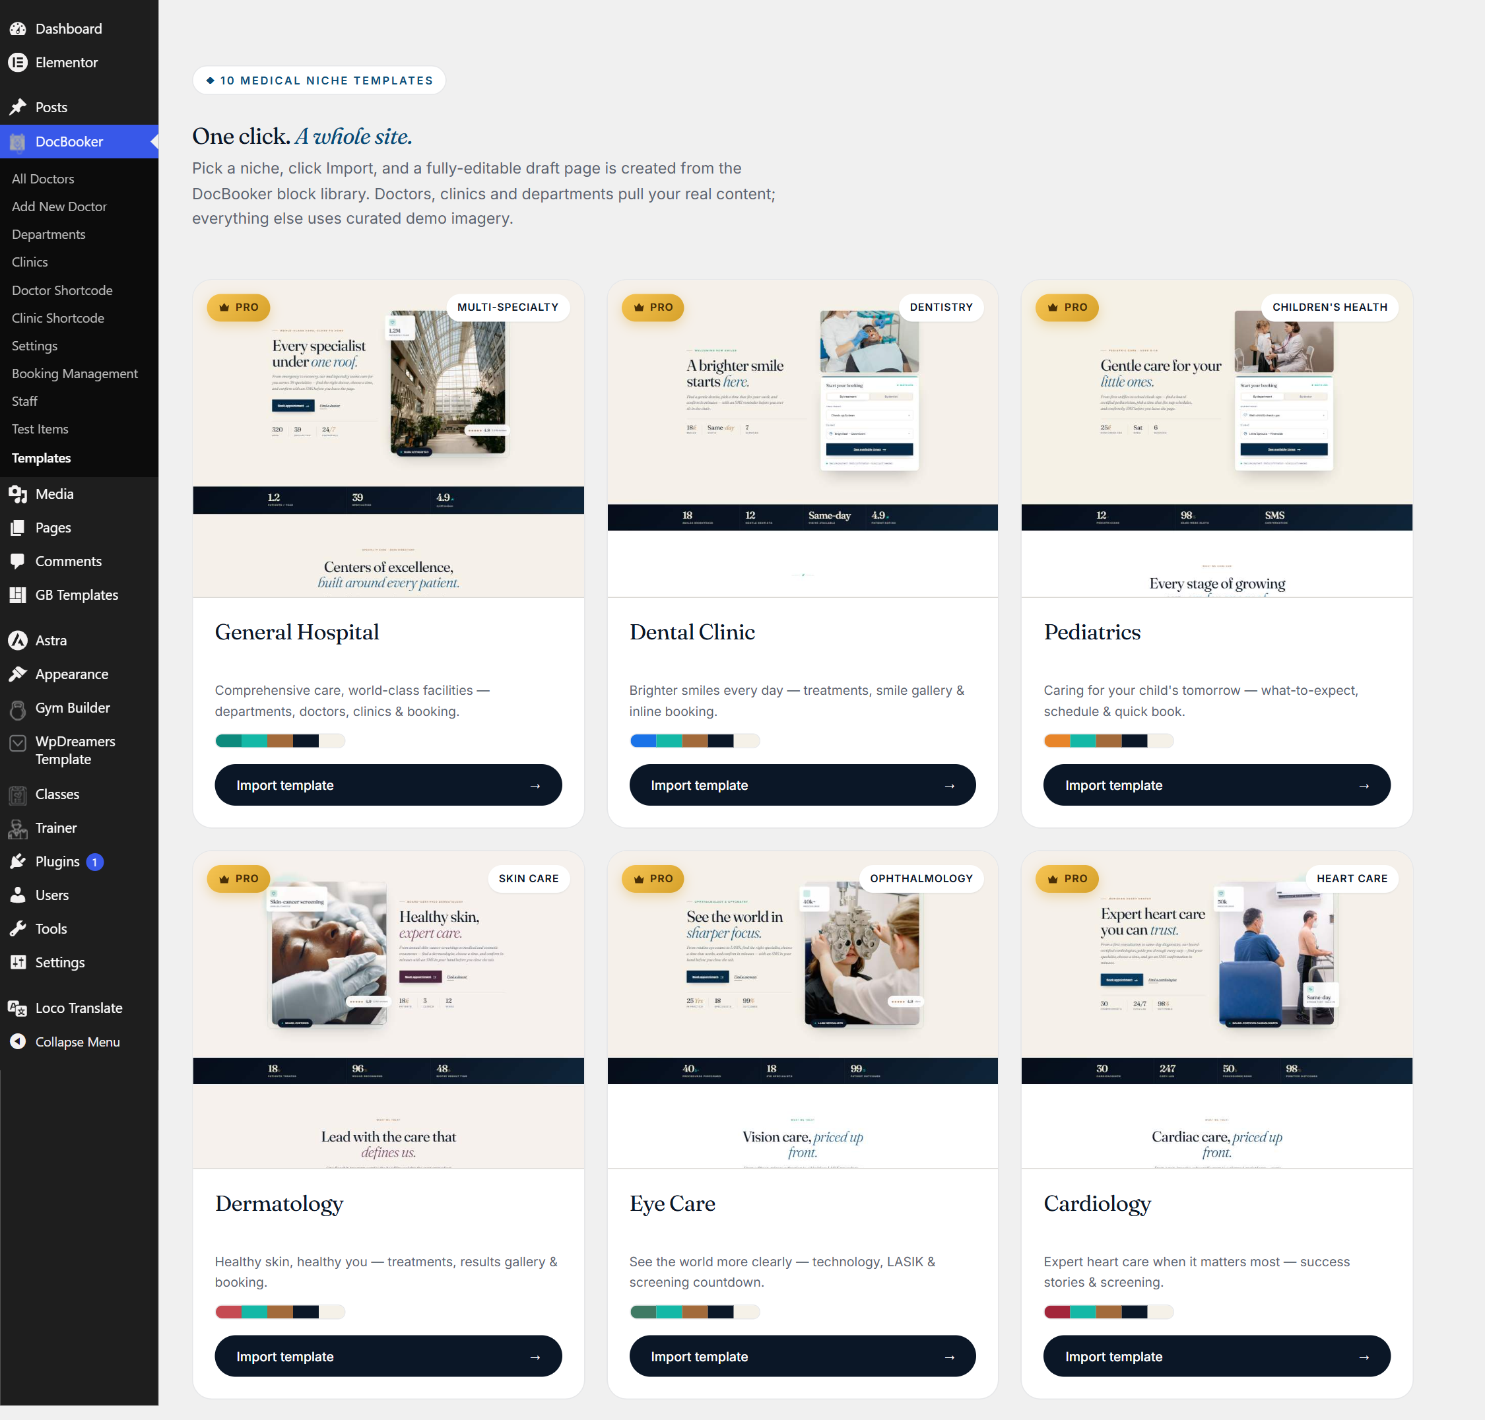Click the Plugins plug icon
This screenshot has width=1485, height=1420.
tap(17, 862)
